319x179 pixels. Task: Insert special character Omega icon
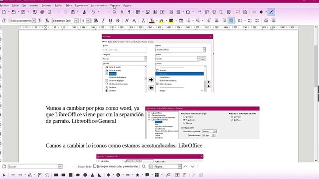click(188, 12)
